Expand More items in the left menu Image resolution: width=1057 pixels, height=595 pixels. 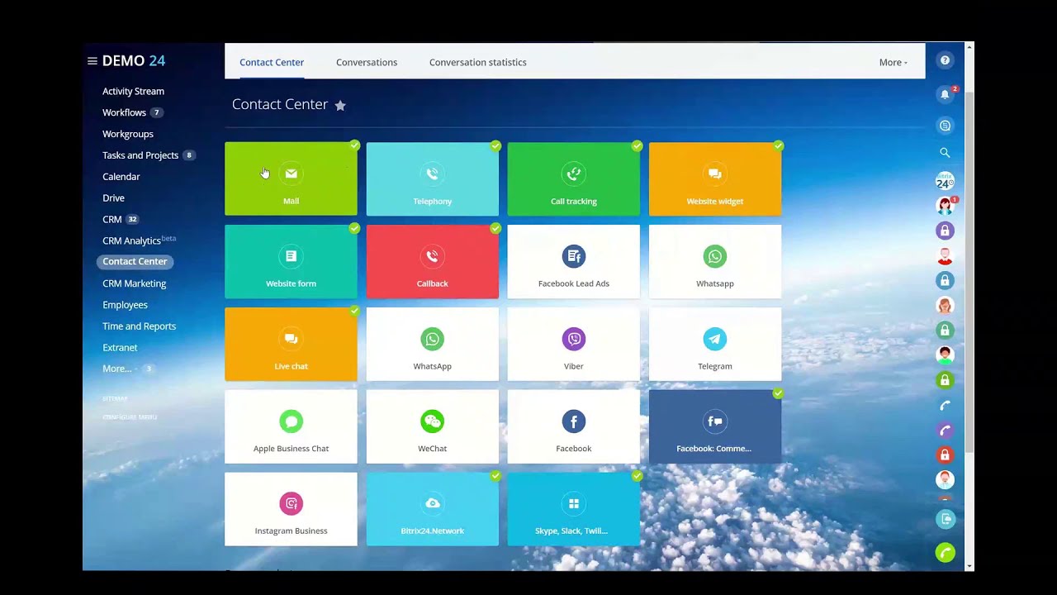click(x=116, y=369)
